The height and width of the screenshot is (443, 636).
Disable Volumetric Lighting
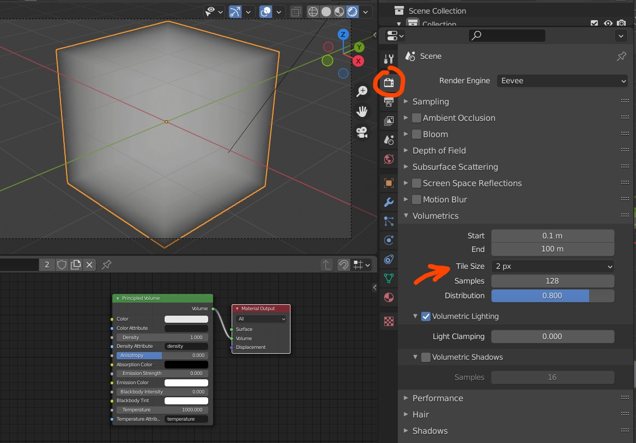pos(426,316)
